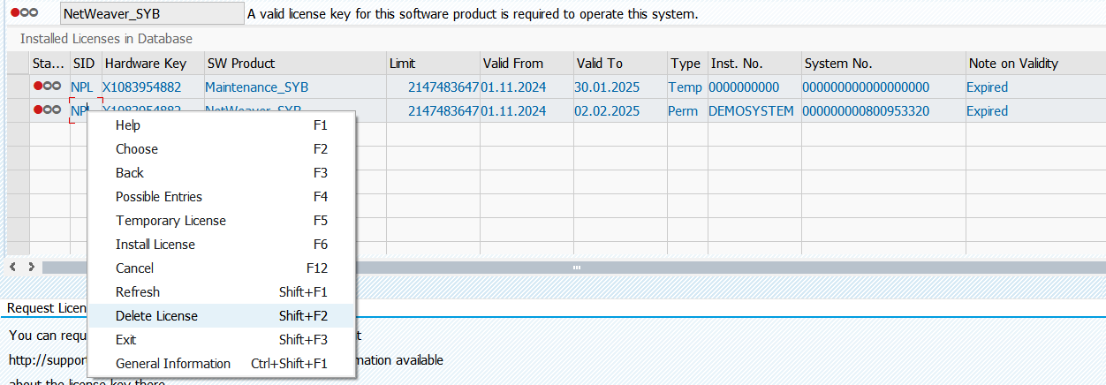Click the Status column header
This screenshot has width=1106, height=385.
pos(50,64)
